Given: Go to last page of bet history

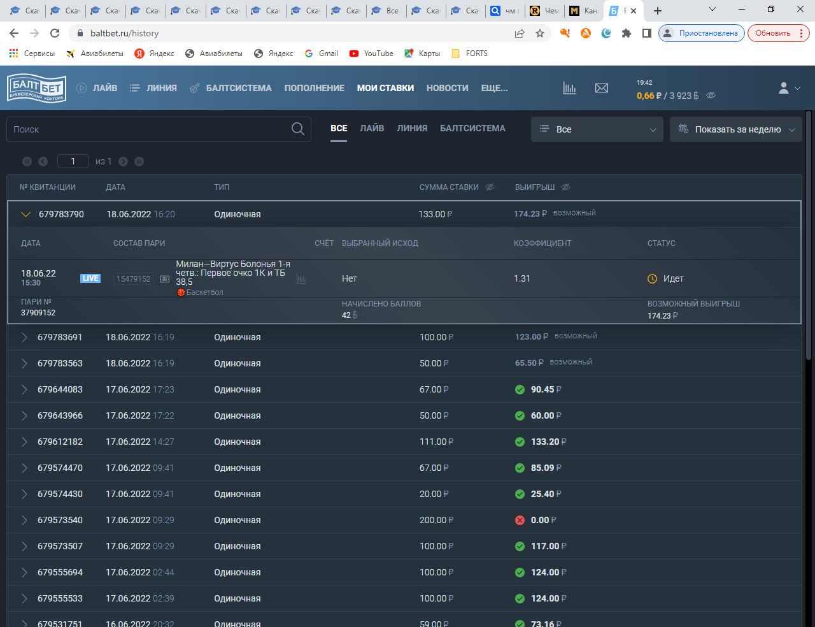Looking at the screenshot, I should coord(139,162).
